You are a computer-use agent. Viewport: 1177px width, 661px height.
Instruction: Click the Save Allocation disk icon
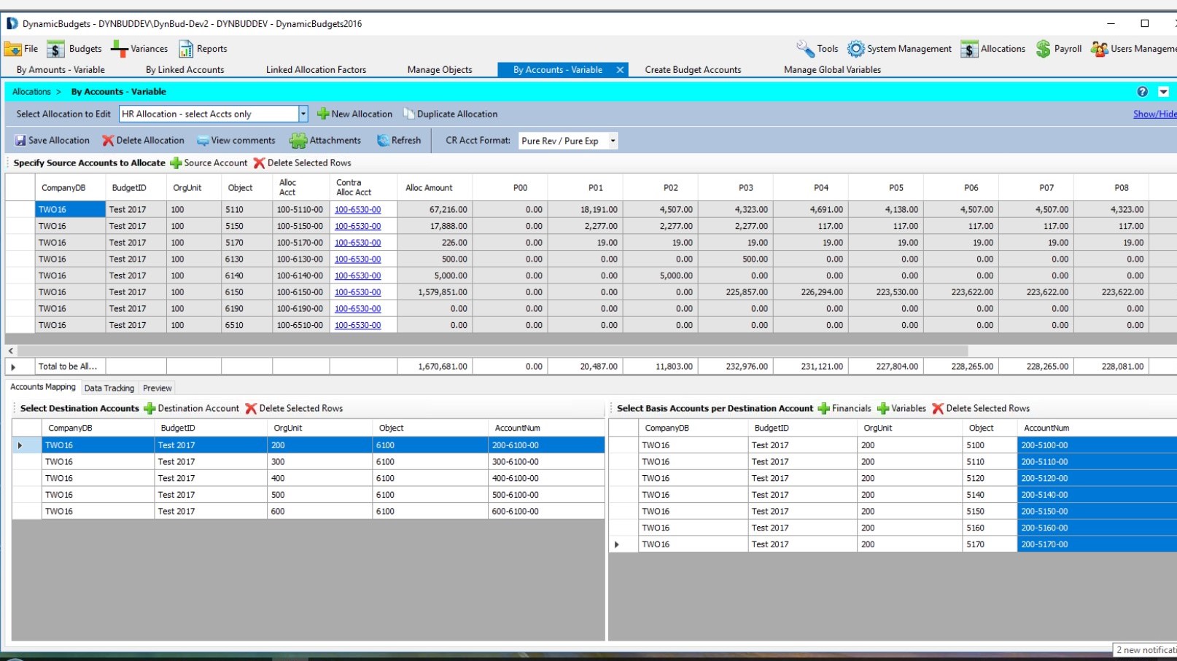(x=20, y=141)
